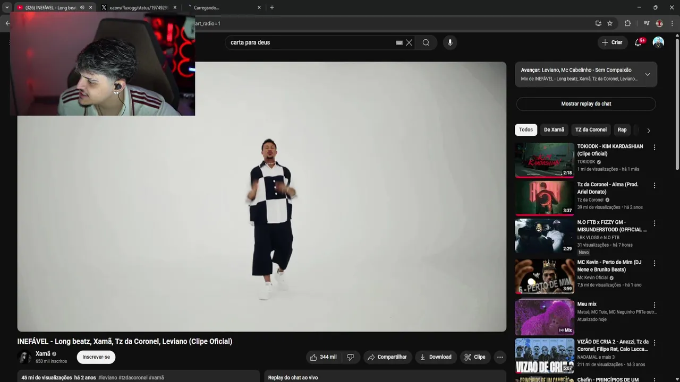Open options menu for Tz da Coronel - Alma
The height and width of the screenshot is (382, 680).
click(x=654, y=186)
